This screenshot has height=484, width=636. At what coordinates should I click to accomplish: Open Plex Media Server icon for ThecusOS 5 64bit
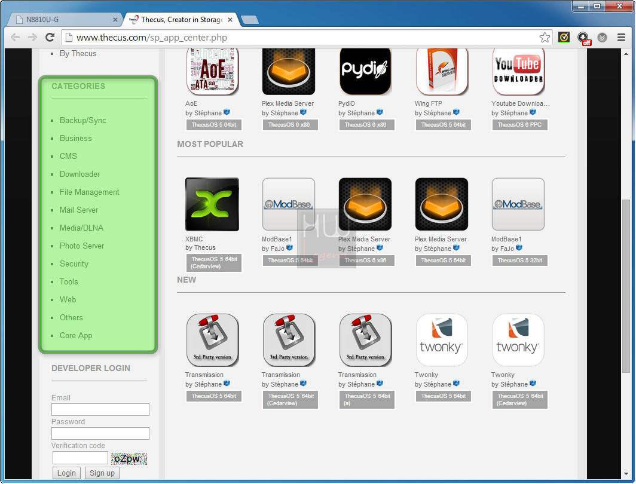tap(442, 204)
